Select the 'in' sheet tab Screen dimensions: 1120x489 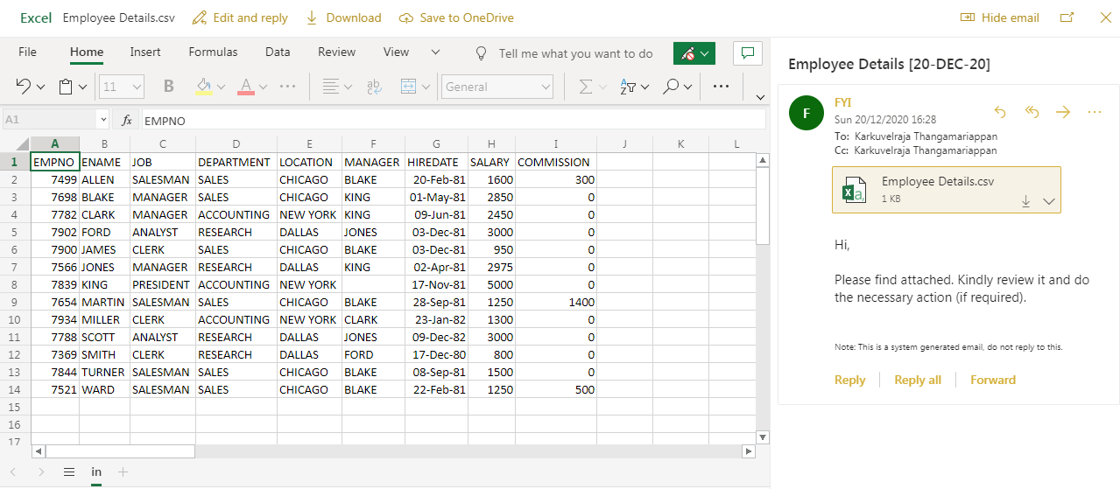click(96, 472)
